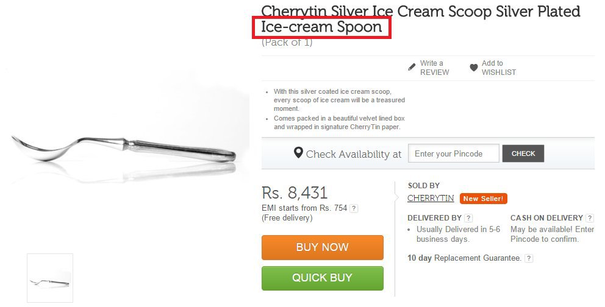Screen dimensions: 605x307
Task: Open the CHERRYTIN seller page
Action: pyautogui.click(x=431, y=198)
